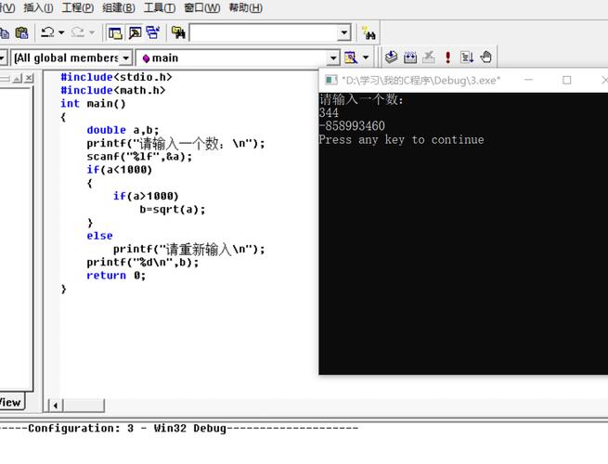The height and width of the screenshot is (464, 608).
Task: Click the horizontal scrollbar left arrow
Action: pyautogui.click(x=57, y=405)
